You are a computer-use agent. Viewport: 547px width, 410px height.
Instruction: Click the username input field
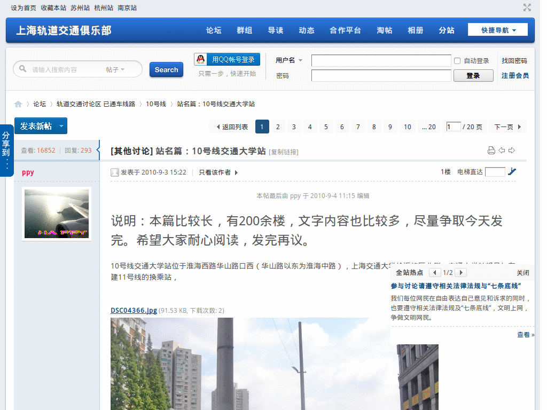coord(381,61)
